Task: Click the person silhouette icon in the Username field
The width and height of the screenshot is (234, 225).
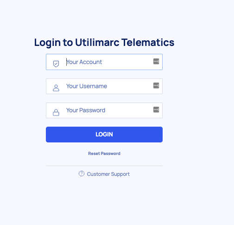Action: click(x=56, y=88)
